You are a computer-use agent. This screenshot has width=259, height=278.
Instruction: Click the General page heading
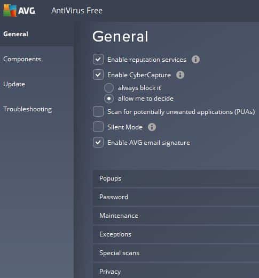(x=120, y=36)
